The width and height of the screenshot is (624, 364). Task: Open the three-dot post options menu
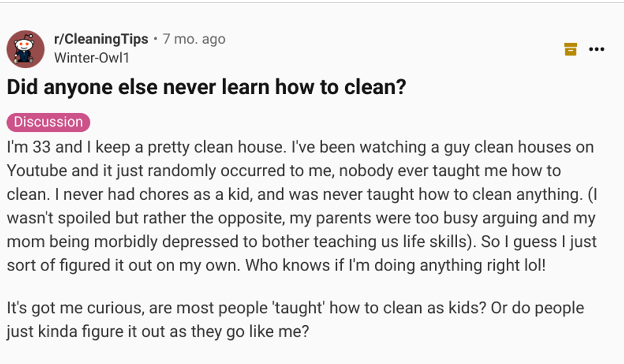tap(597, 49)
